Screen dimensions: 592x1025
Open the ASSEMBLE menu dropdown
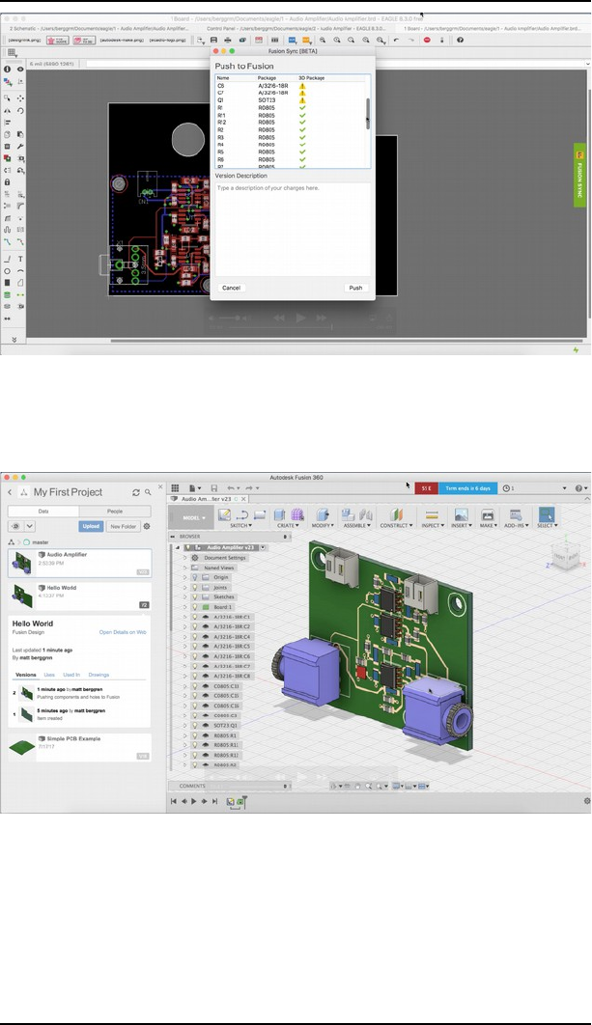point(357,526)
